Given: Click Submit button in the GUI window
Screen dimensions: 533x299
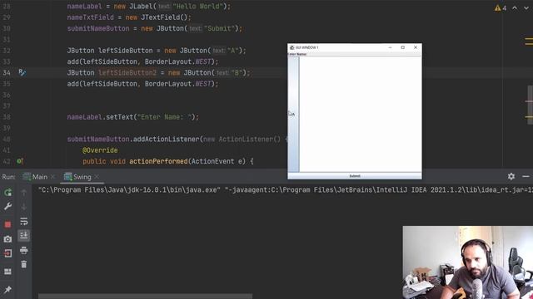Looking at the screenshot, I should (355, 176).
